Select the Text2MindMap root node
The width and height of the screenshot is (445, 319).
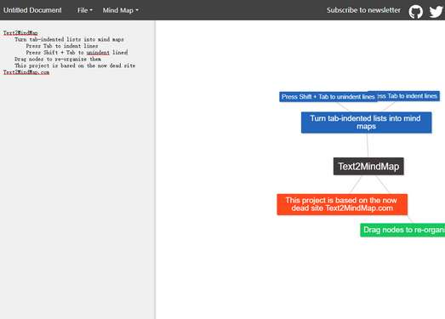click(x=368, y=167)
